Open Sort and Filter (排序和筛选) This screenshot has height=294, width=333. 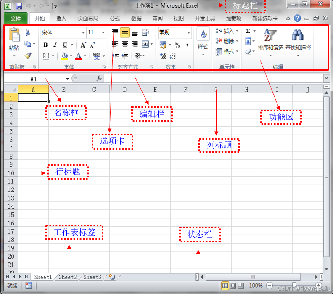(x=270, y=42)
